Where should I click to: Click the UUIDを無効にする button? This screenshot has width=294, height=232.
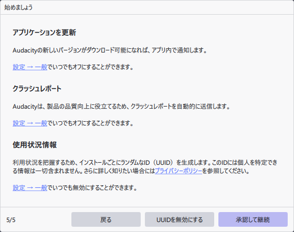point(180,219)
